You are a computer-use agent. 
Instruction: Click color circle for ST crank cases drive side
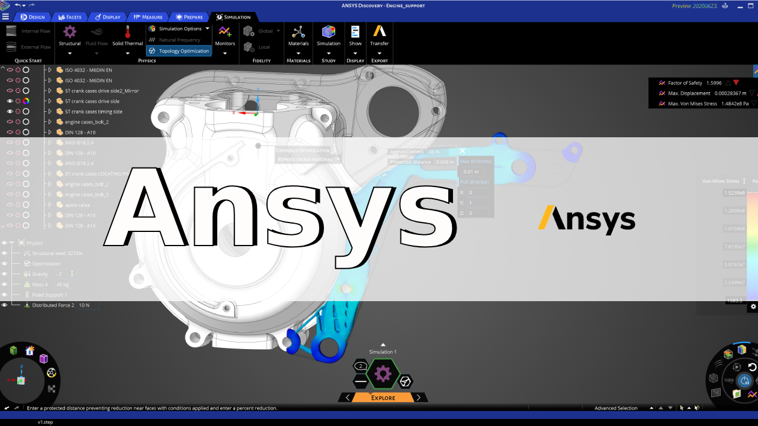click(26, 101)
